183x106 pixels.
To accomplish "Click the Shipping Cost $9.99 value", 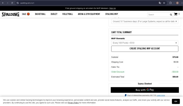I will coord(176,62).
